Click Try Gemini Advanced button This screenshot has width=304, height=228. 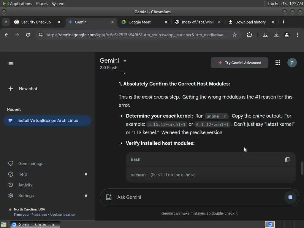click(x=240, y=63)
